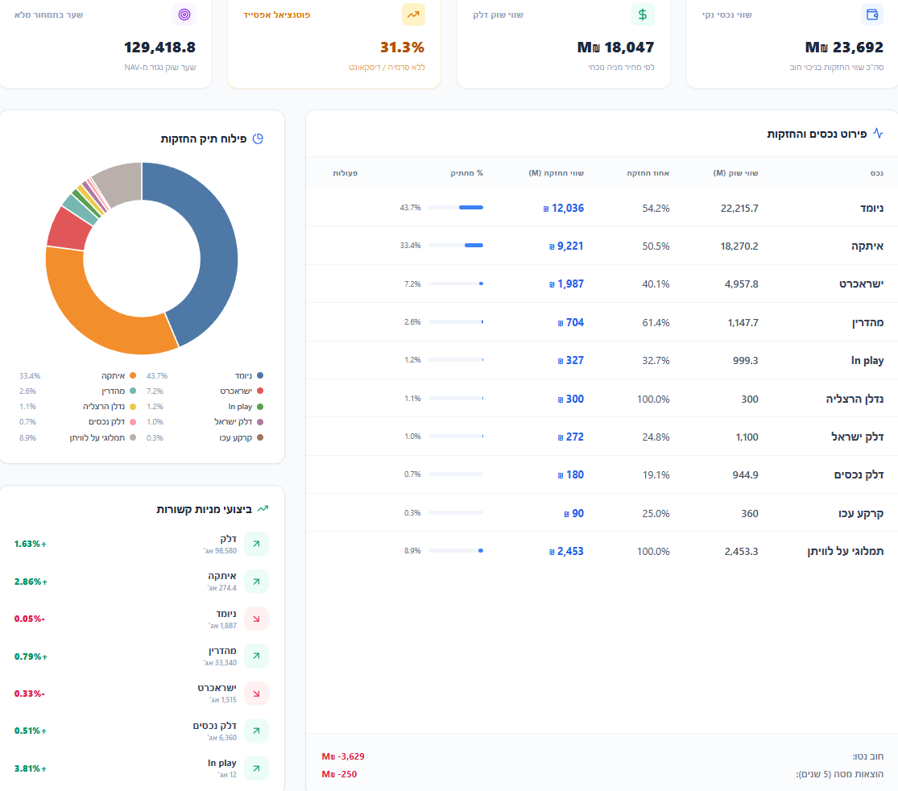898x791 pixels.
Task: Click the red down-arrow icon for ניומד stock
Action: pos(257,619)
